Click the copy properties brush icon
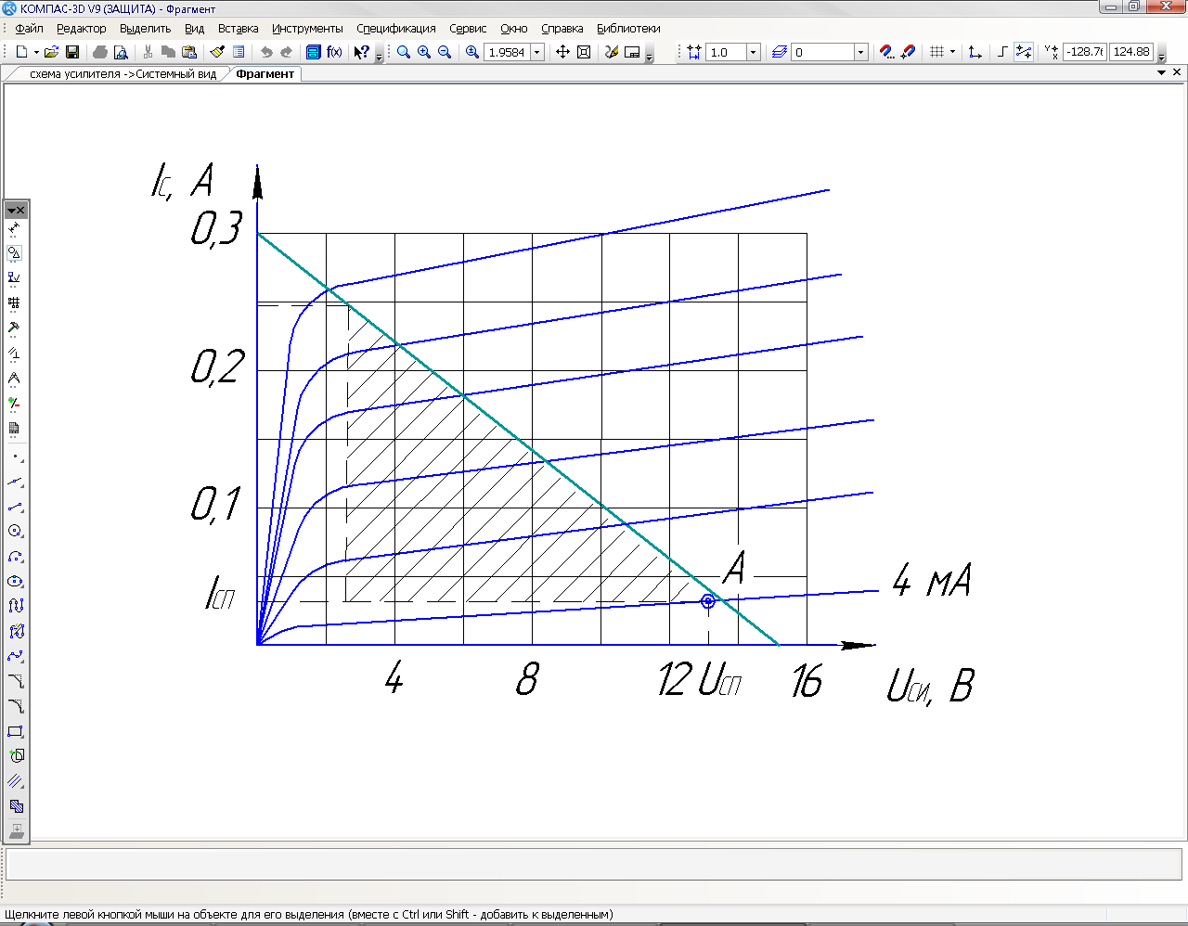This screenshot has height=926, width=1188. [x=217, y=52]
